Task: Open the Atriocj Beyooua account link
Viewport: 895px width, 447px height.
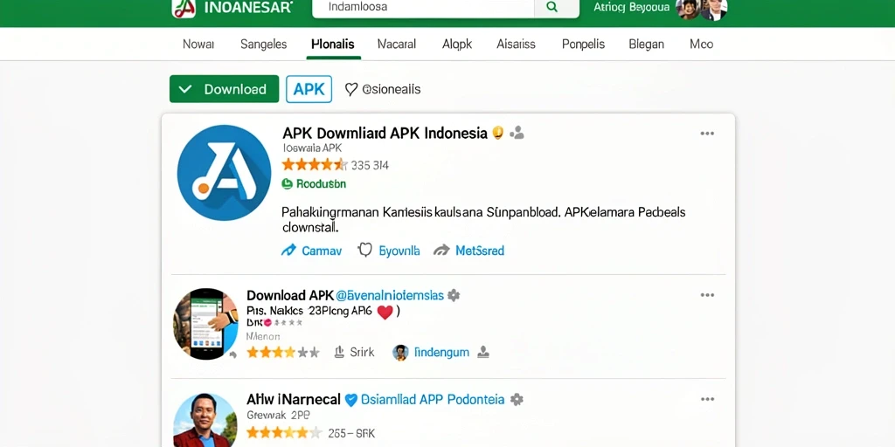Action: click(631, 7)
